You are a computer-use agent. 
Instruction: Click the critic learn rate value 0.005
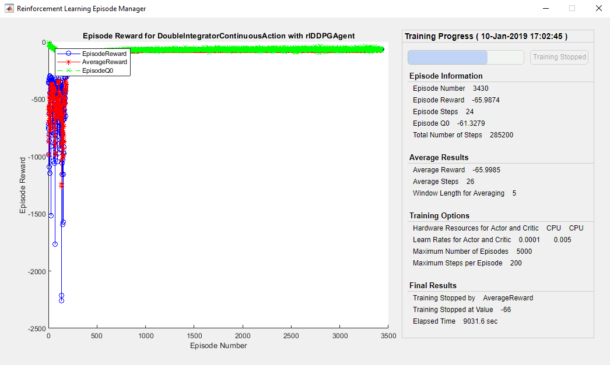pos(563,240)
